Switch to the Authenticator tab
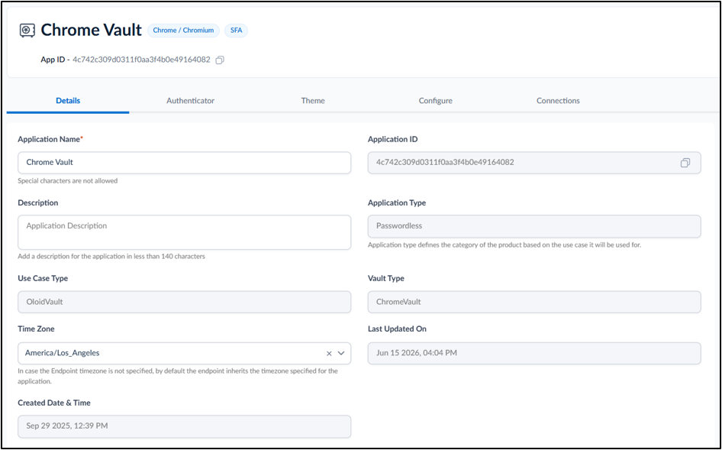The width and height of the screenshot is (722, 450). [x=191, y=101]
